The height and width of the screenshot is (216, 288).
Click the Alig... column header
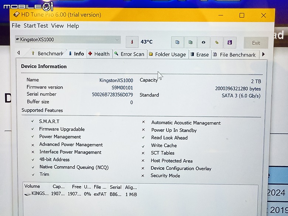tap(131, 187)
